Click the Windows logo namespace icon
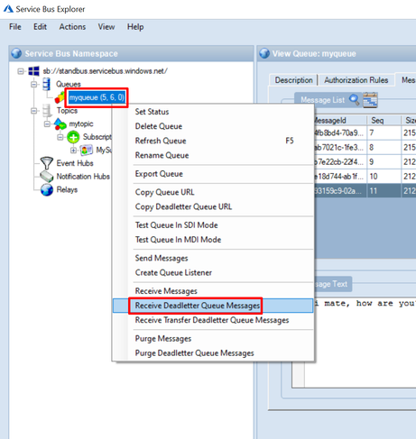 (33, 71)
